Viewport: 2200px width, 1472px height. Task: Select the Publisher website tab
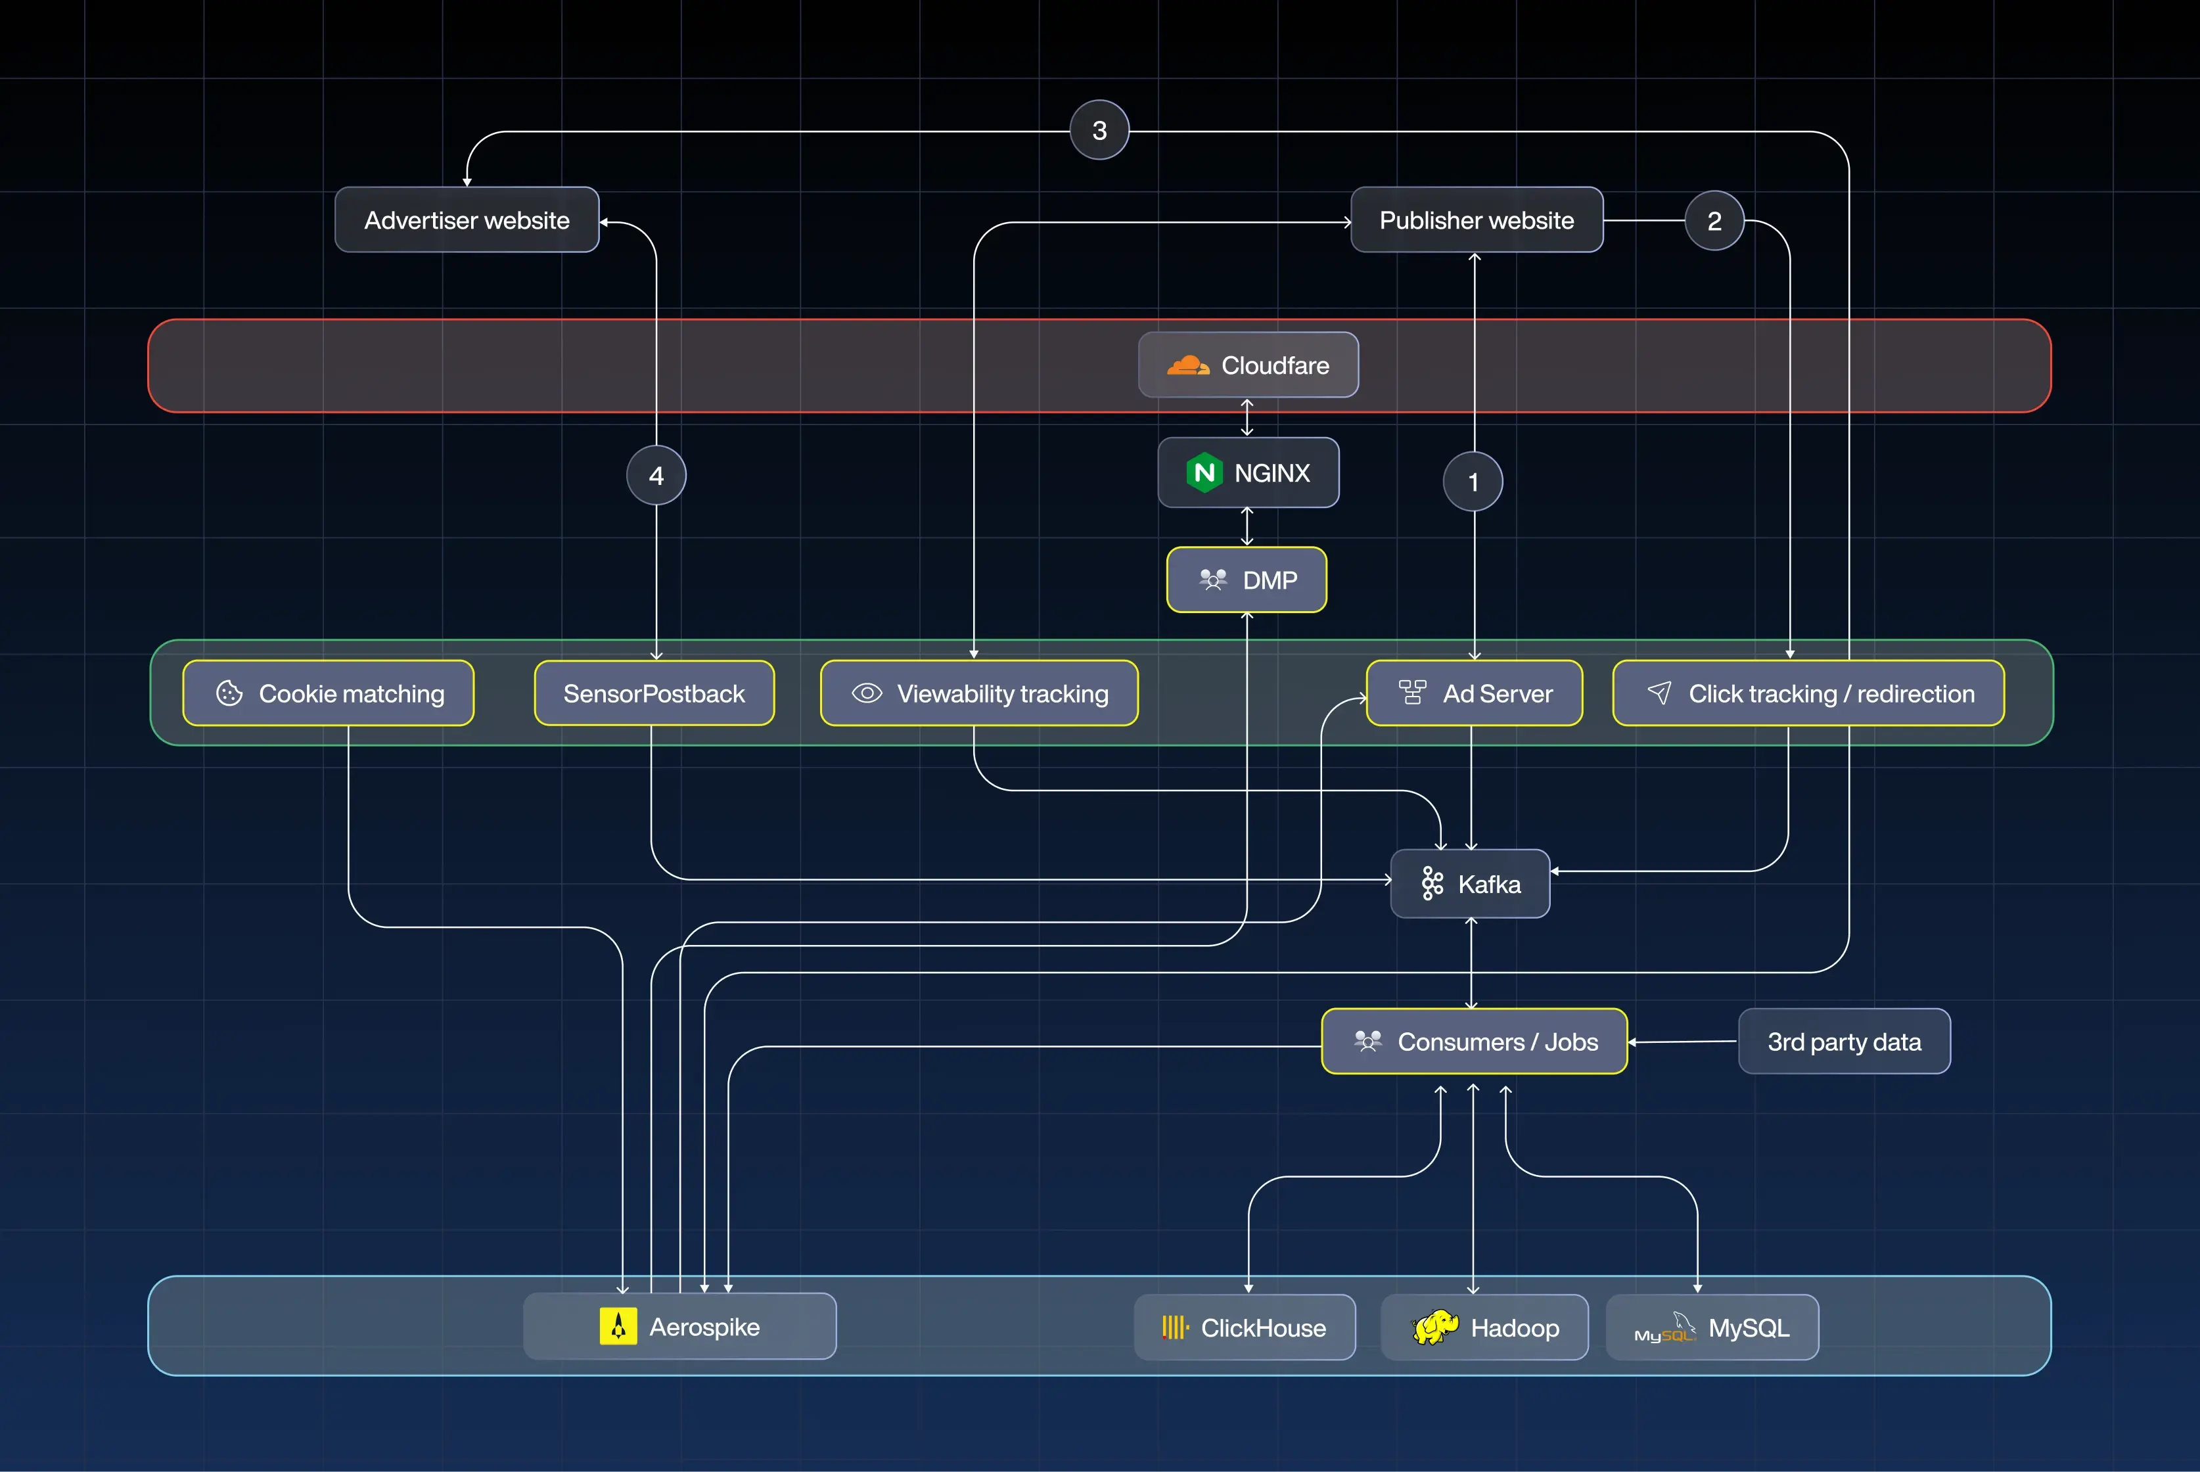pos(1477,219)
